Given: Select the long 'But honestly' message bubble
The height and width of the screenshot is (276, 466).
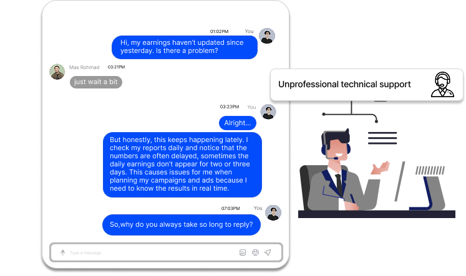Looking at the screenshot, I should pos(182,164).
